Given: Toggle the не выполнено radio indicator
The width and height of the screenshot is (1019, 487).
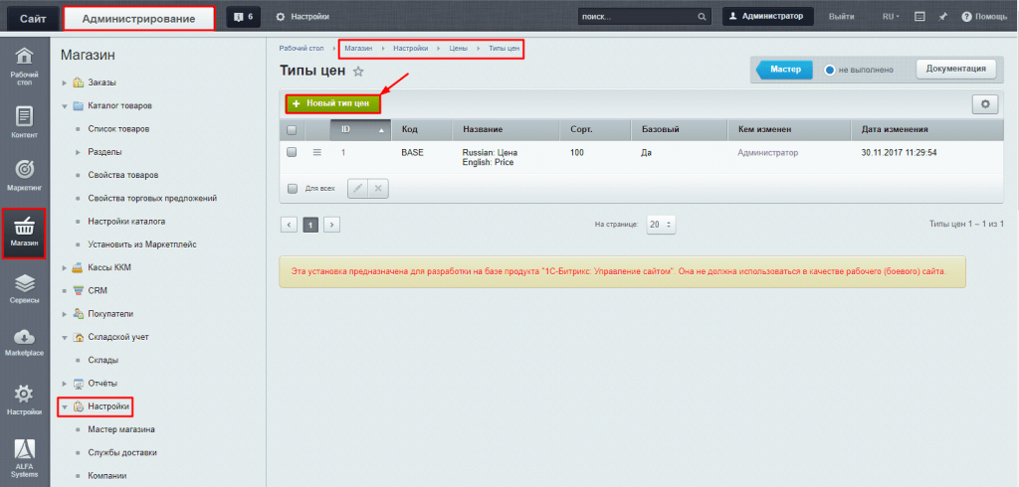Looking at the screenshot, I should click(x=829, y=70).
